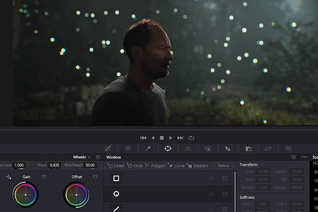Toggle loop playback icon
The image size is (318, 212).
pos(191,138)
